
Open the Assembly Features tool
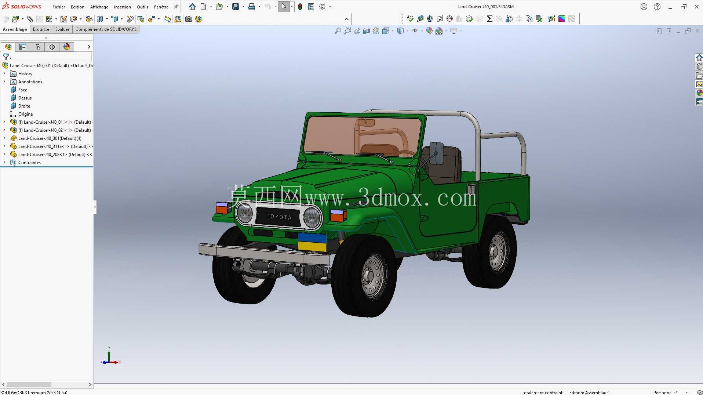click(100, 19)
